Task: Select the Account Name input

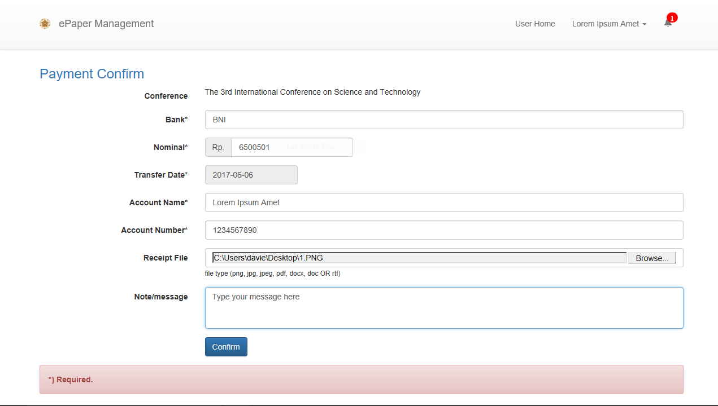Action: 443,202
